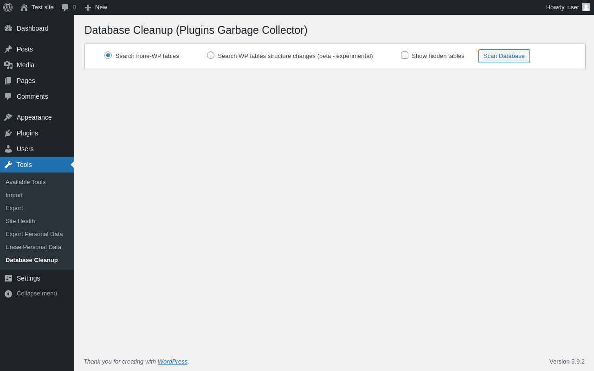Click the Scan Database button

(504, 56)
